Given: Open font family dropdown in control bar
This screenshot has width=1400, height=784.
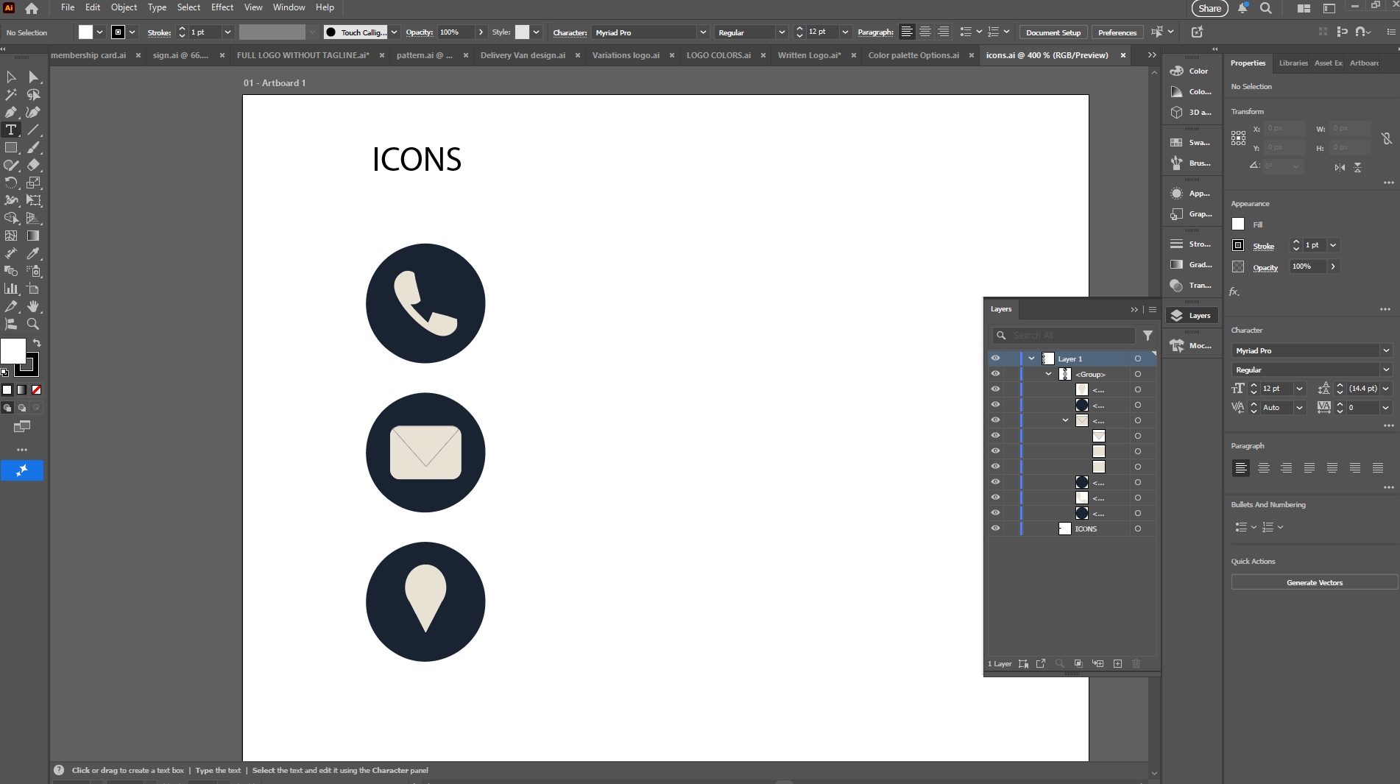Looking at the screenshot, I should (703, 32).
